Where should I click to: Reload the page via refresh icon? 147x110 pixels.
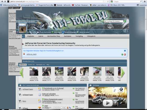coord(108,2)
